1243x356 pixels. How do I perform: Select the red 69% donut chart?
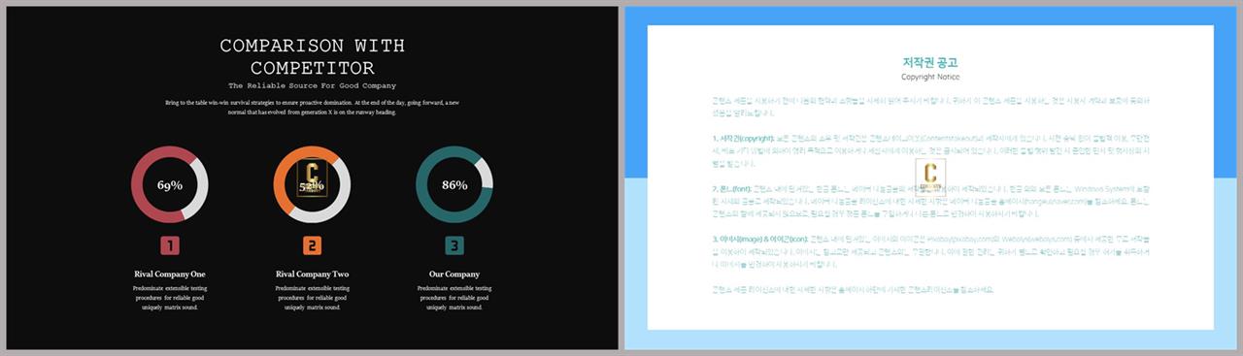170,184
